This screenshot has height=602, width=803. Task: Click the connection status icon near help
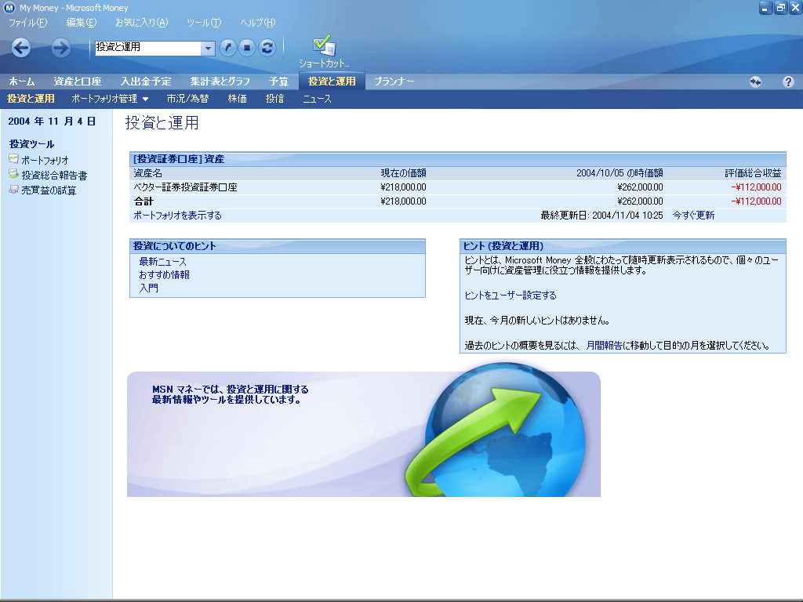(x=755, y=82)
